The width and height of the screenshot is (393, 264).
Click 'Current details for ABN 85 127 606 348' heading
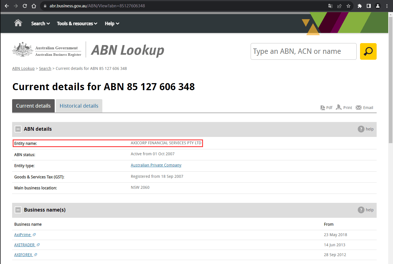click(x=103, y=87)
